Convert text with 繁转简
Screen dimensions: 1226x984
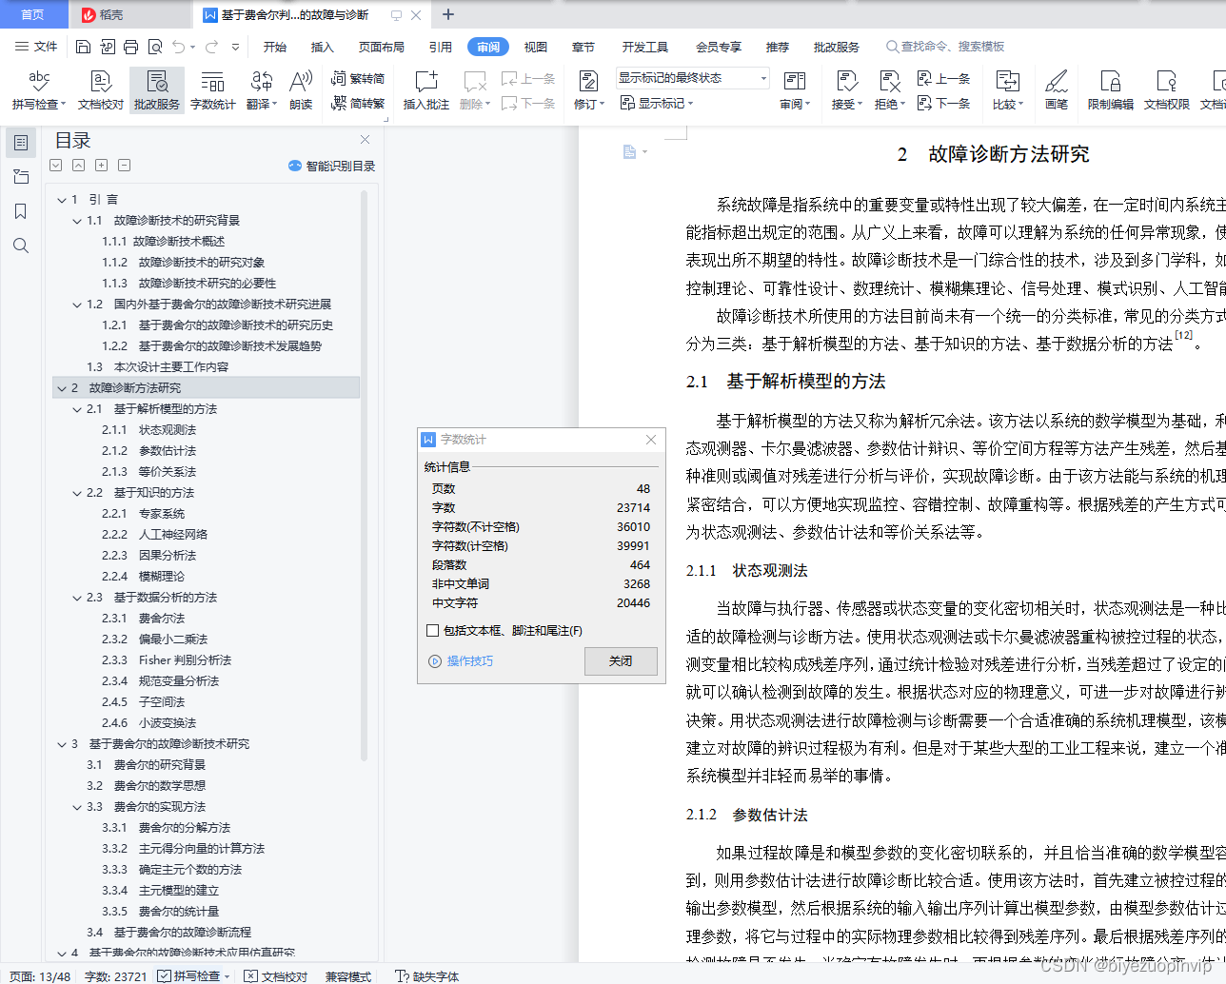click(x=358, y=78)
